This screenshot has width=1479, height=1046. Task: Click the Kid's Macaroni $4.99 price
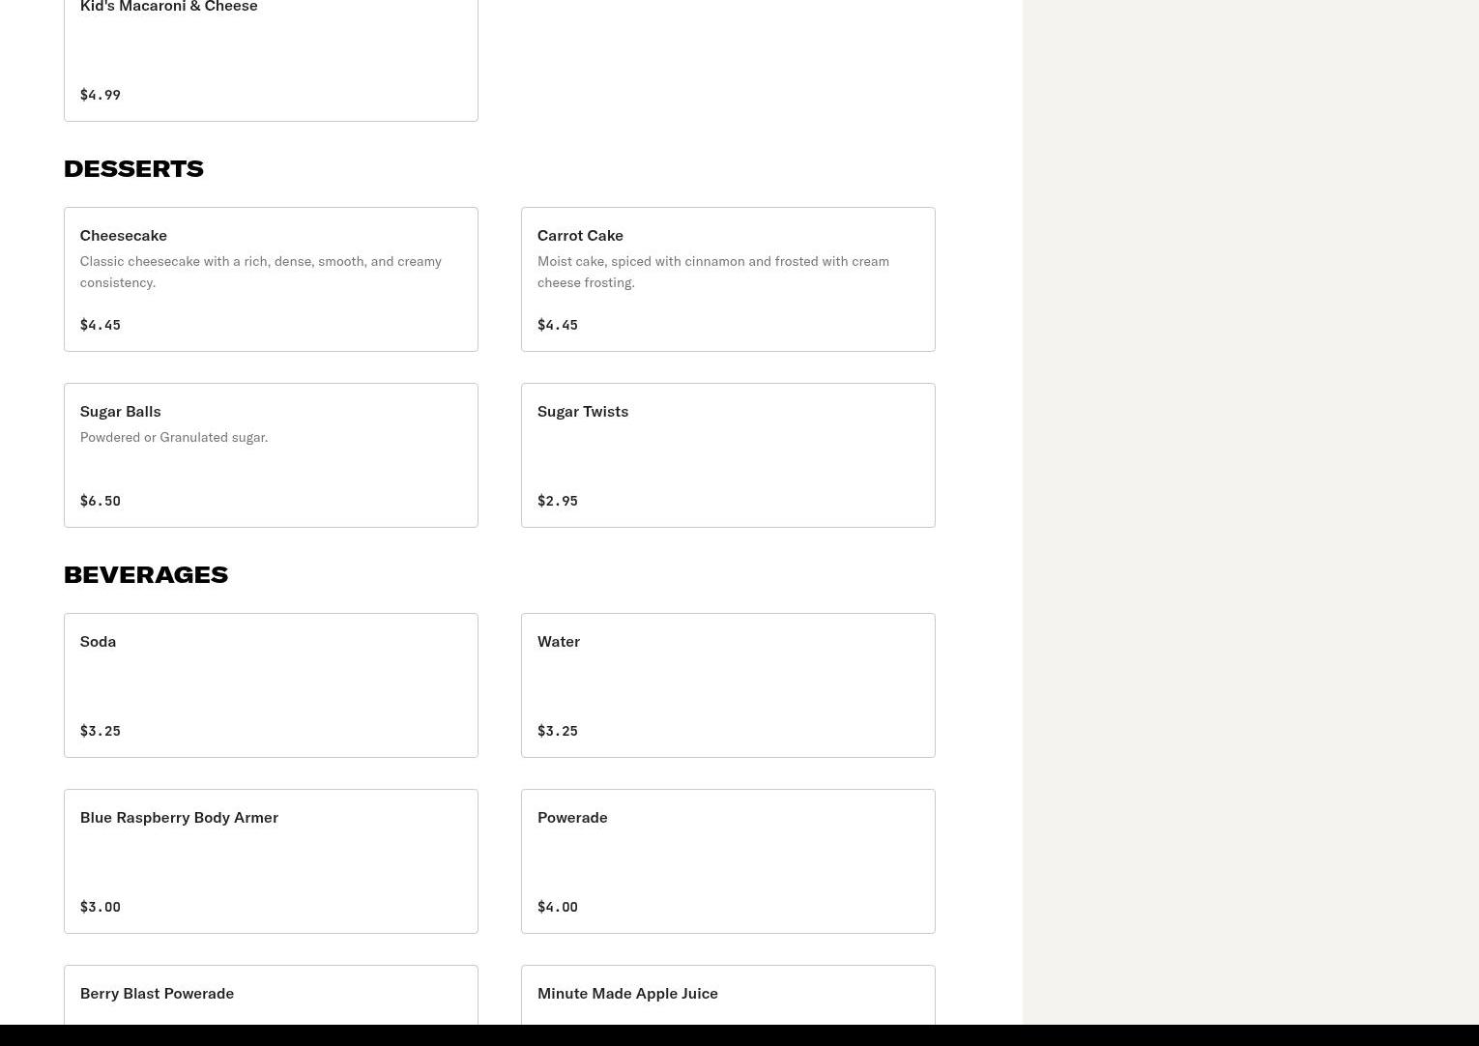coord(101,95)
